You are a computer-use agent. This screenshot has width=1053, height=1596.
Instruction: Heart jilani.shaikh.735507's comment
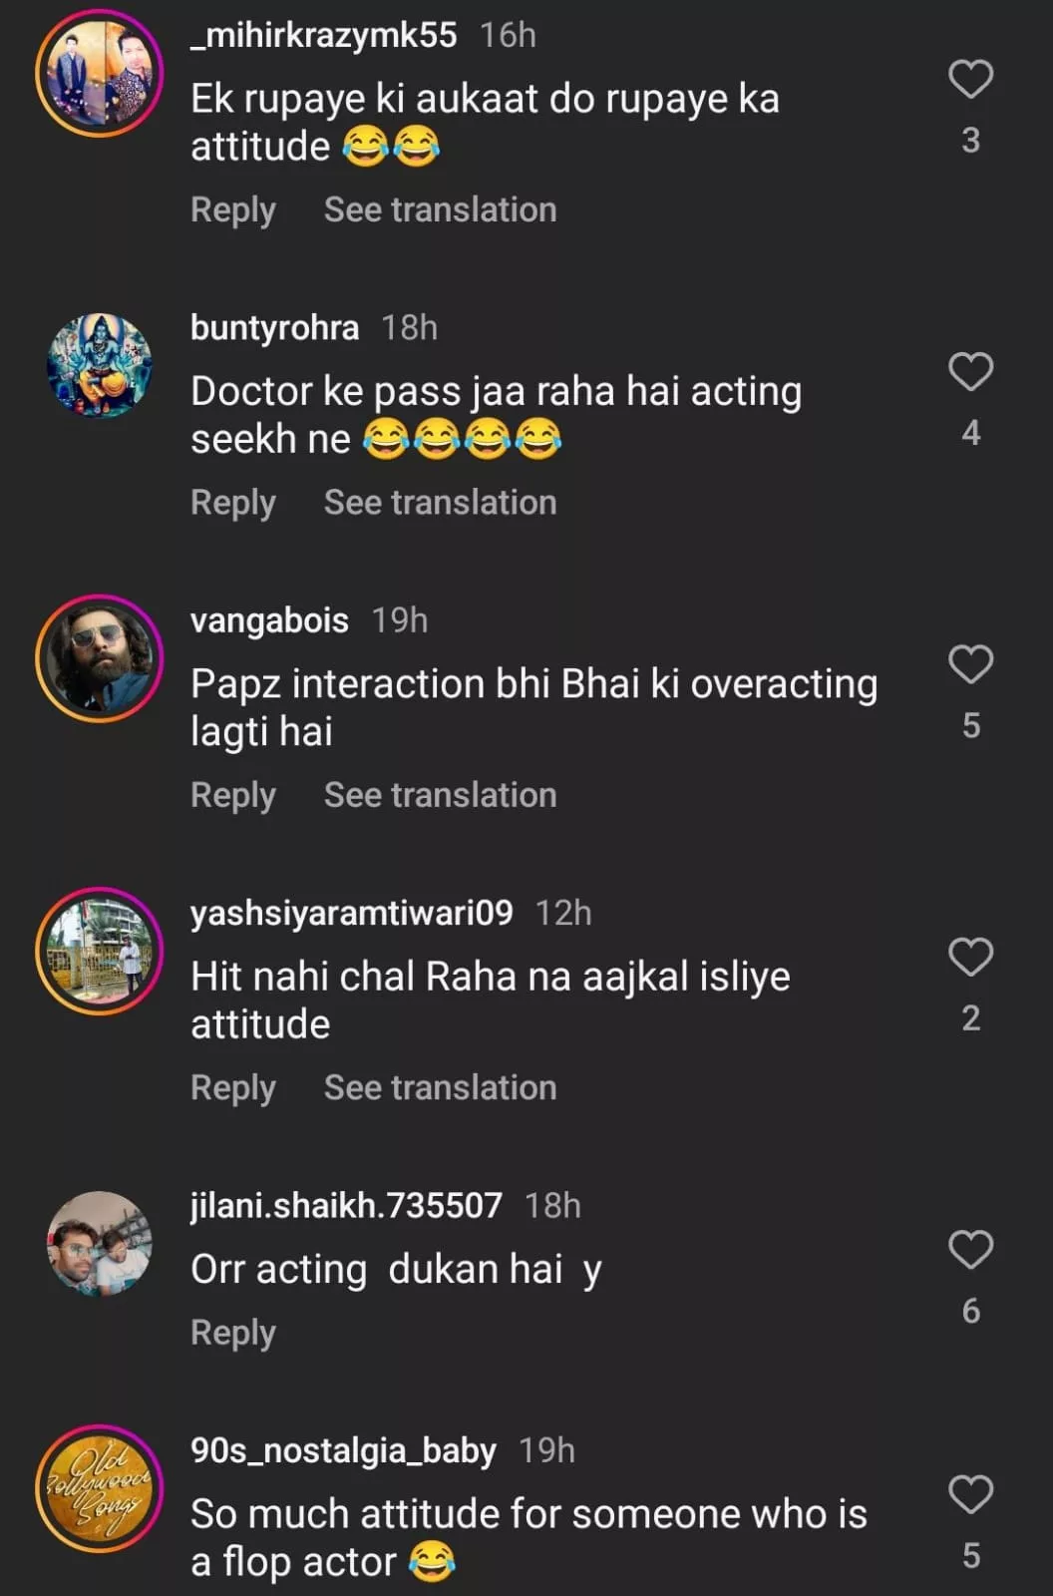point(970,1250)
